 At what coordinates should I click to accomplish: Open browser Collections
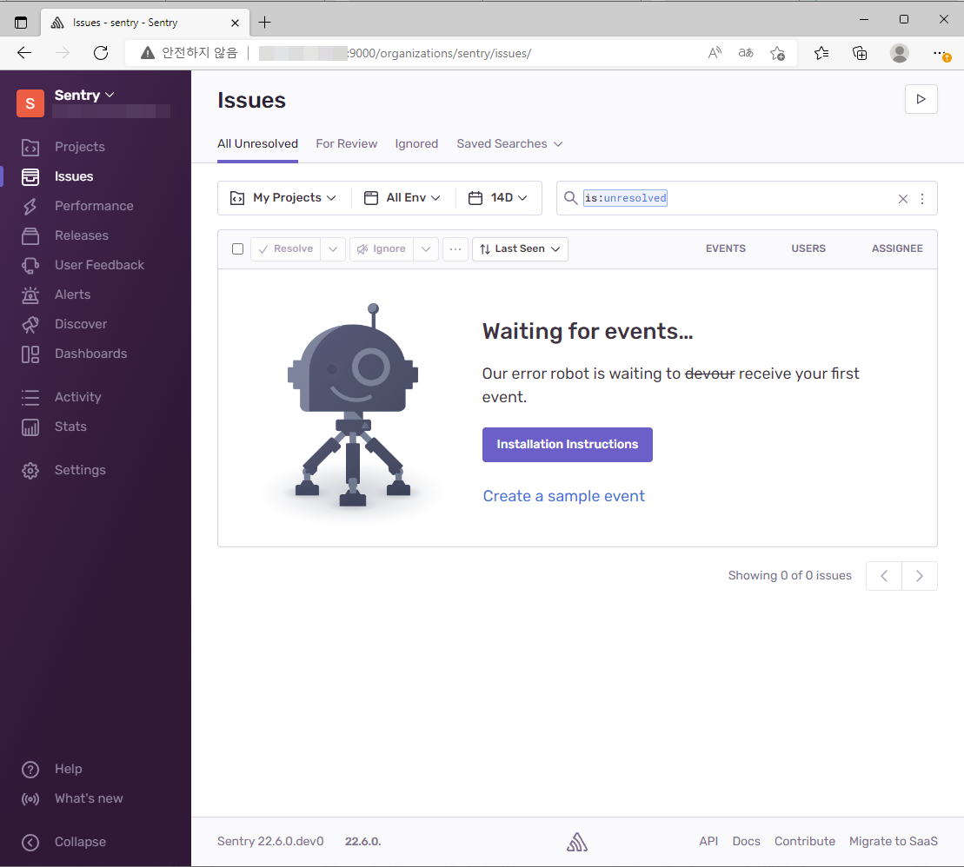(x=860, y=54)
